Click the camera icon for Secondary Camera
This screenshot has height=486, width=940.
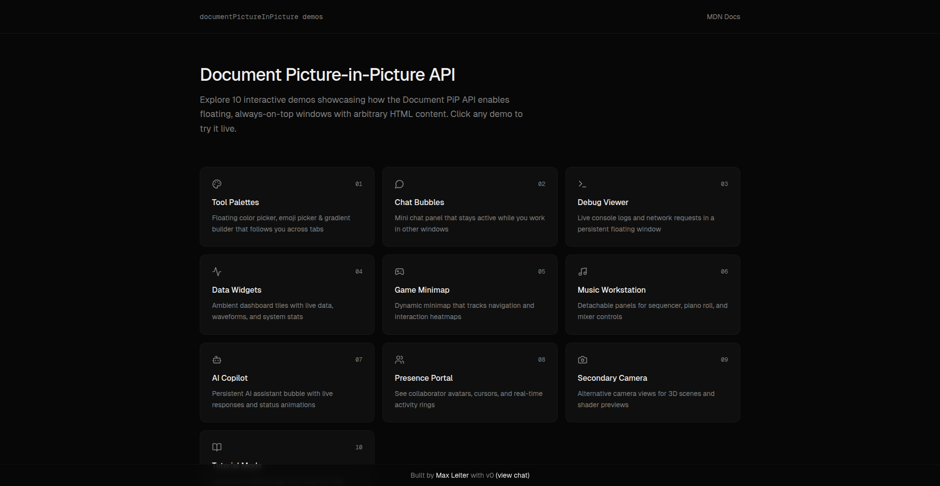[582, 360]
